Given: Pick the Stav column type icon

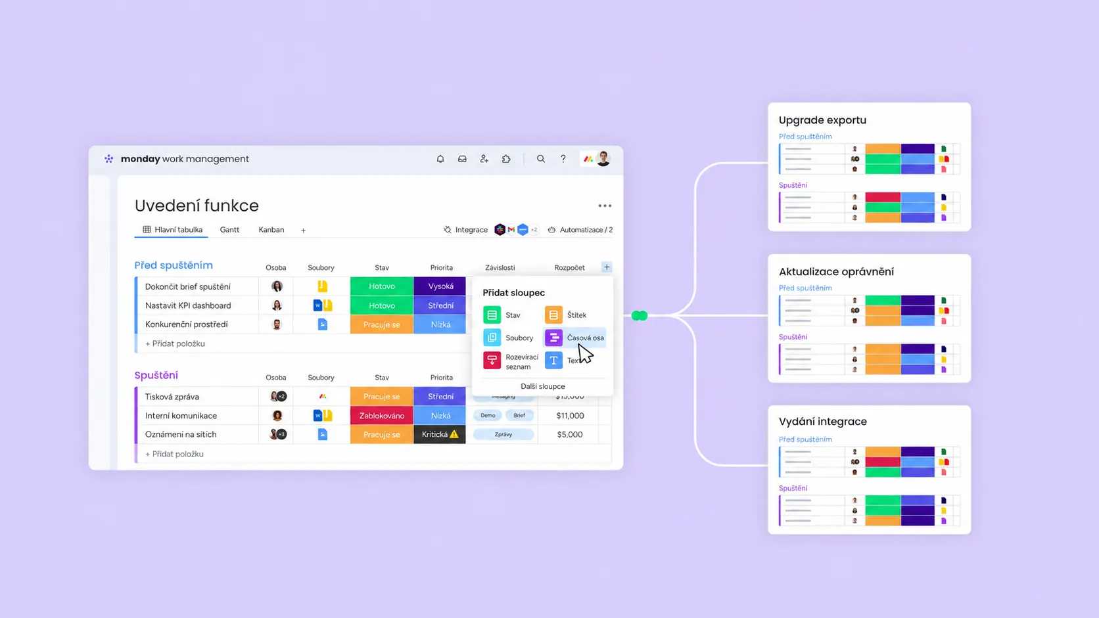Looking at the screenshot, I should tap(492, 315).
